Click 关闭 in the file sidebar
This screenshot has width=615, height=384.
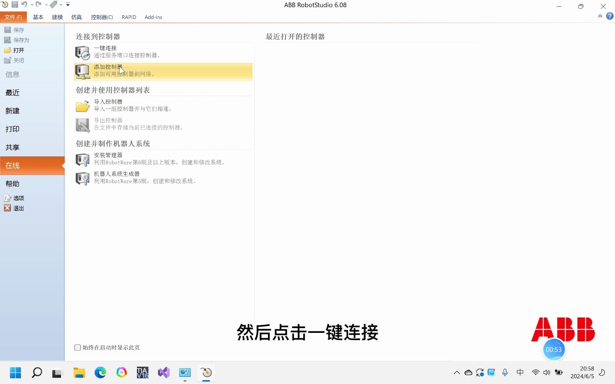pos(15,60)
